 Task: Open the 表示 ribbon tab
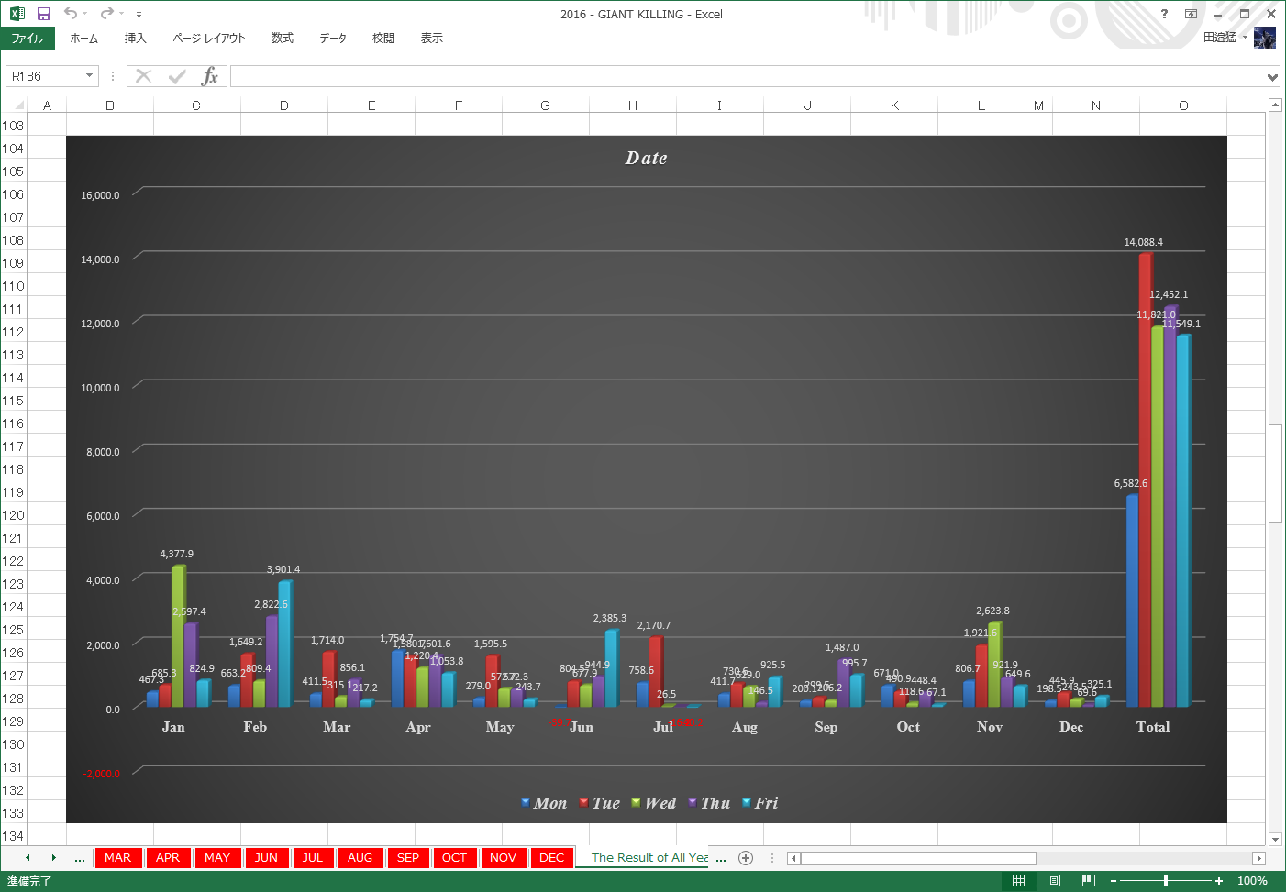tap(432, 39)
